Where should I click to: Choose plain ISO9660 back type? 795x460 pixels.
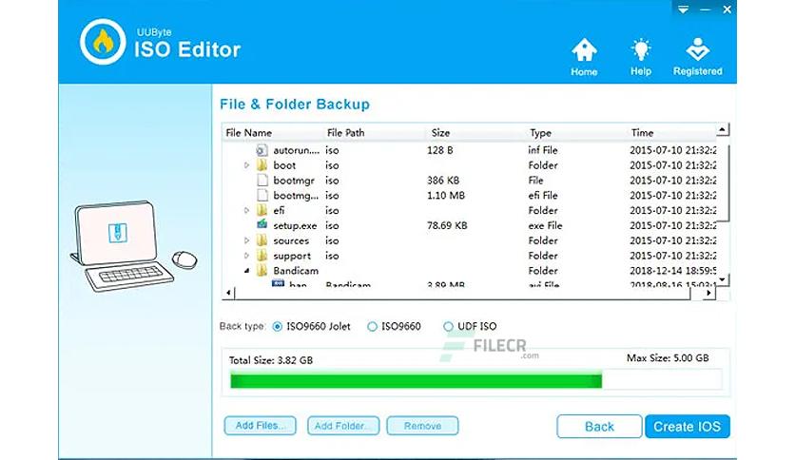372,327
